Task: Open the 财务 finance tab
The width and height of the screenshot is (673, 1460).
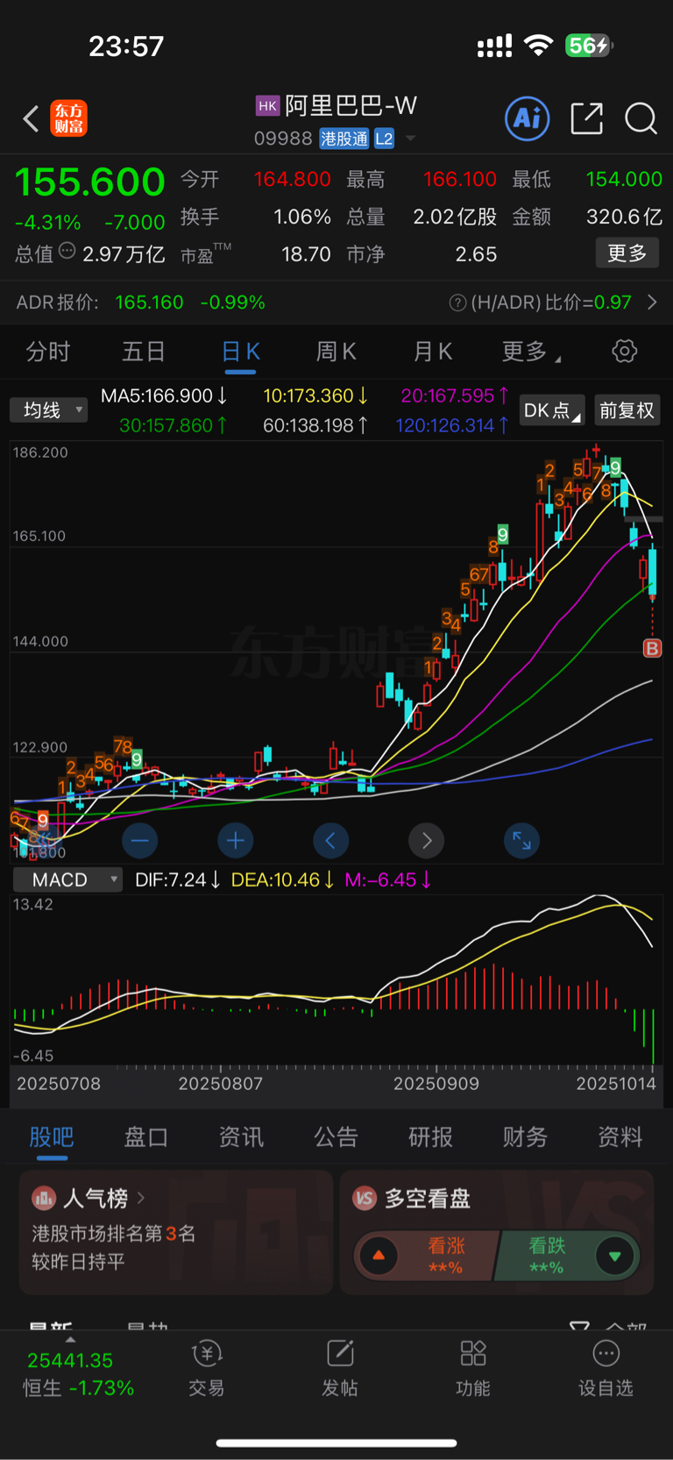Action: (x=525, y=1136)
